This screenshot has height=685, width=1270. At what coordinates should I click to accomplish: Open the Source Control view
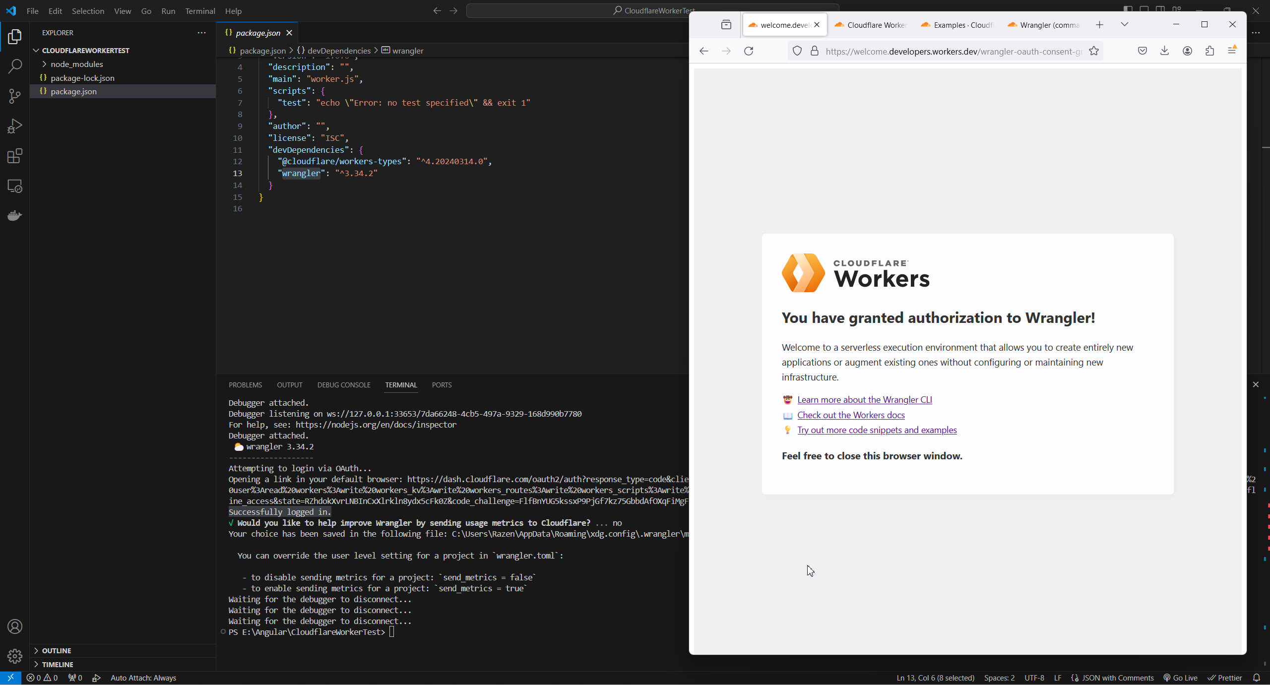tap(15, 96)
